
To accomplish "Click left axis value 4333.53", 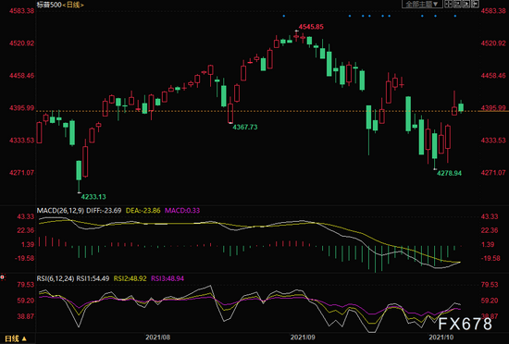I will click(22, 141).
